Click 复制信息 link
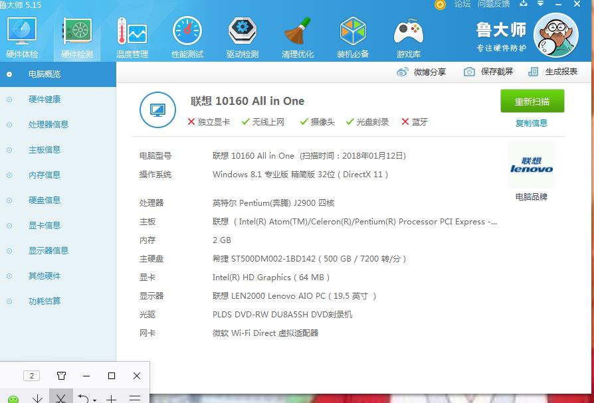 (x=532, y=123)
